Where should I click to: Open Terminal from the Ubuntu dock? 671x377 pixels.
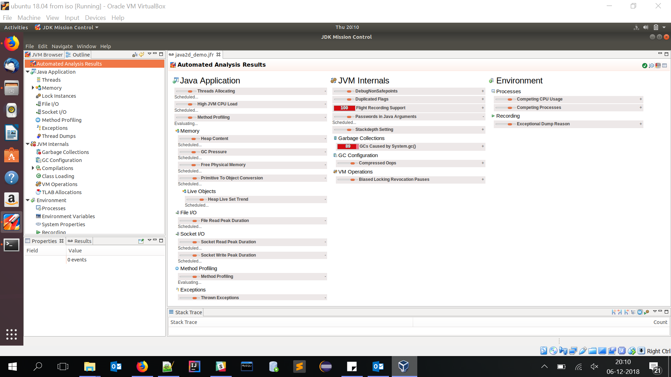pyautogui.click(x=12, y=245)
